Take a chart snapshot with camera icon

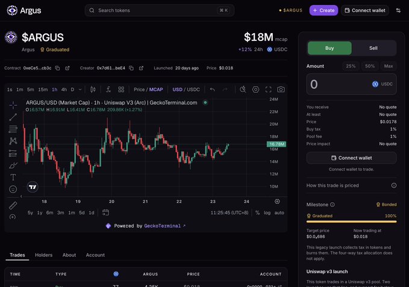pos(281,90)
